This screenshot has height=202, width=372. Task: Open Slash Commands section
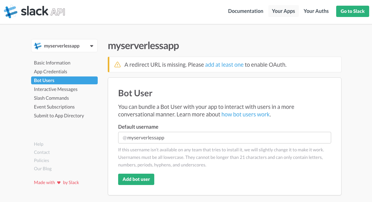51,98
